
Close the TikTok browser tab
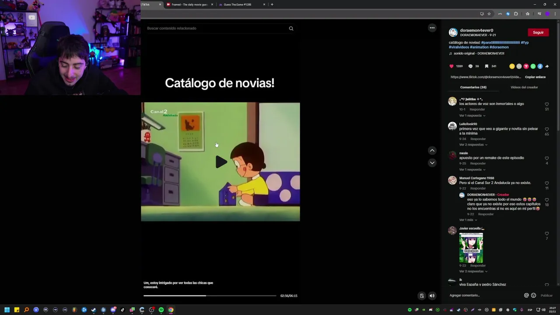(x=160, y=4)
